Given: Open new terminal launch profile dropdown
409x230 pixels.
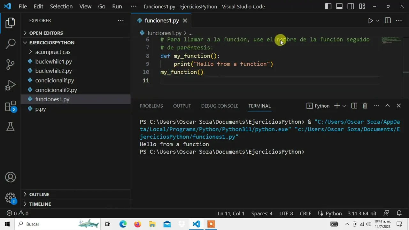Looking at the screenshot, I should tap(344, 106).
